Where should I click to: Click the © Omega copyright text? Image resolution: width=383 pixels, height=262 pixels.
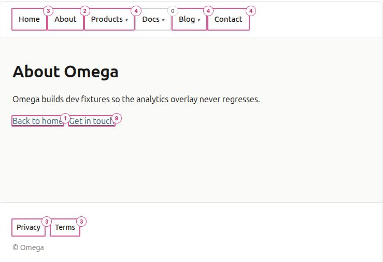(29, 247)
